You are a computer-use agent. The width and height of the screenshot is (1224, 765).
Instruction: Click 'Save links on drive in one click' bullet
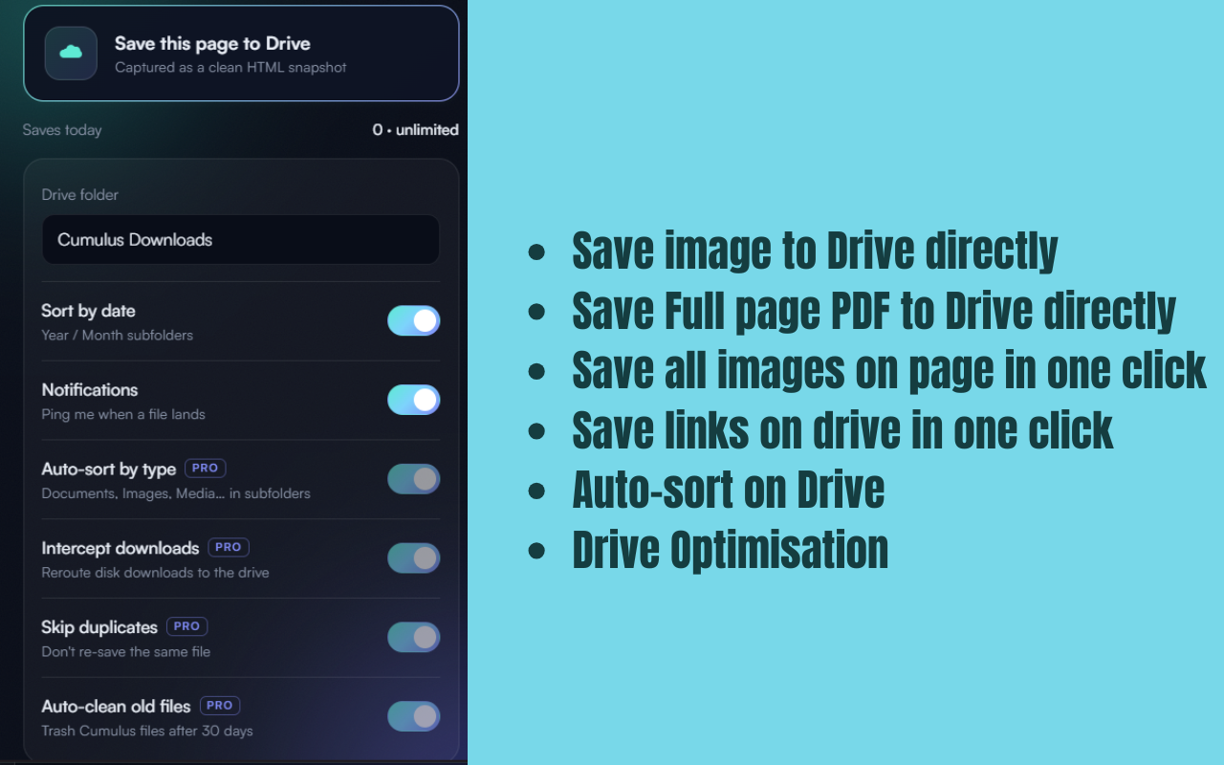[842, 429]
